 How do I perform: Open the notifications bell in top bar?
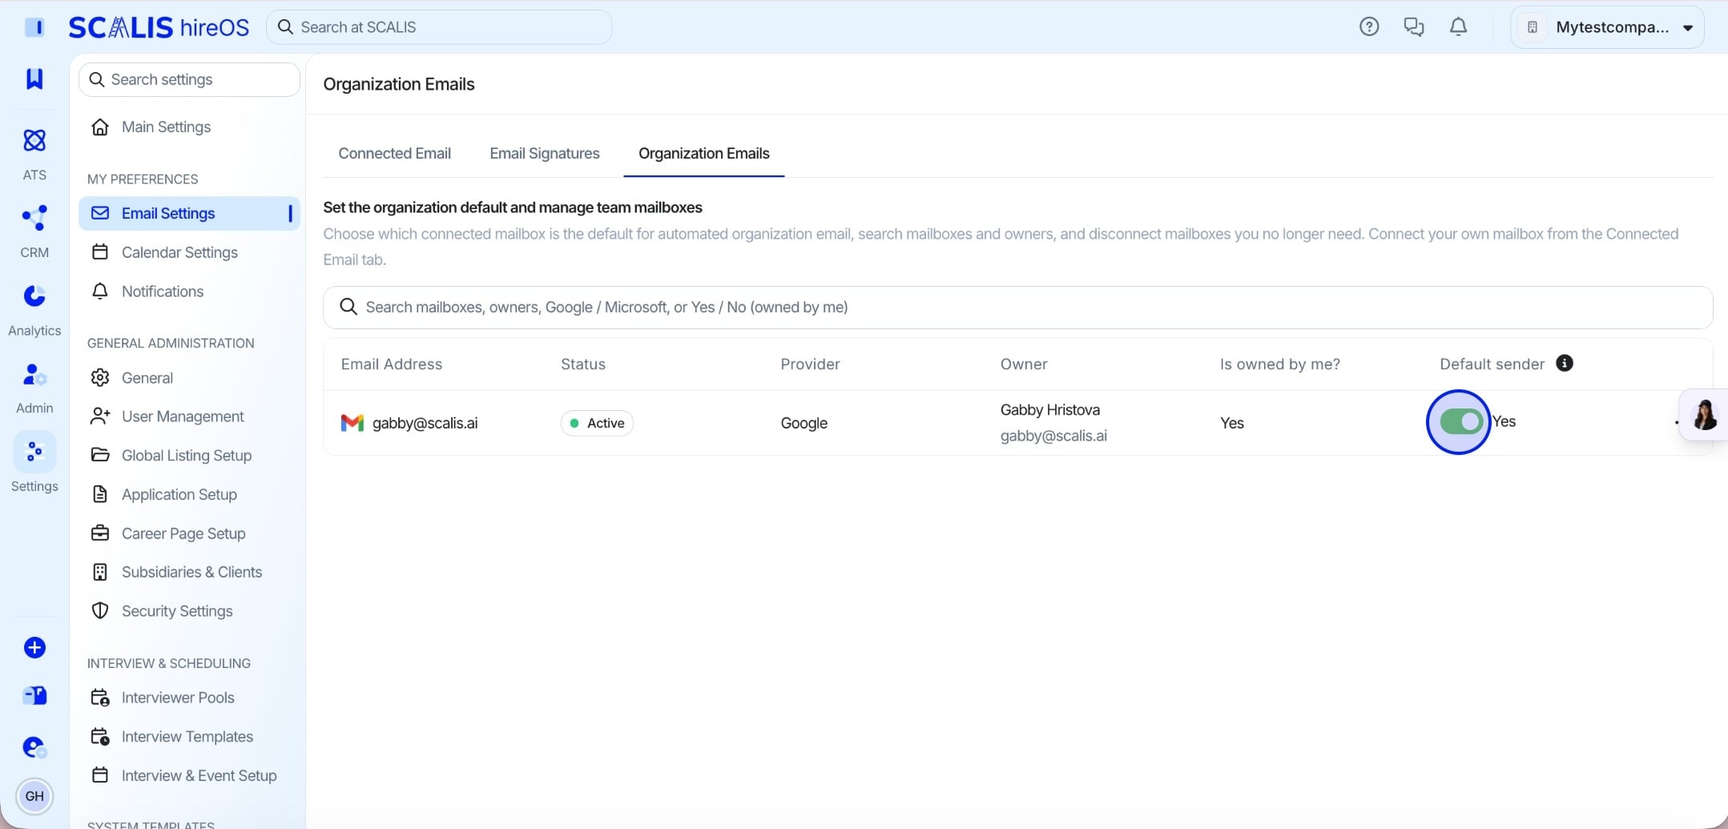click(1459, 26)
